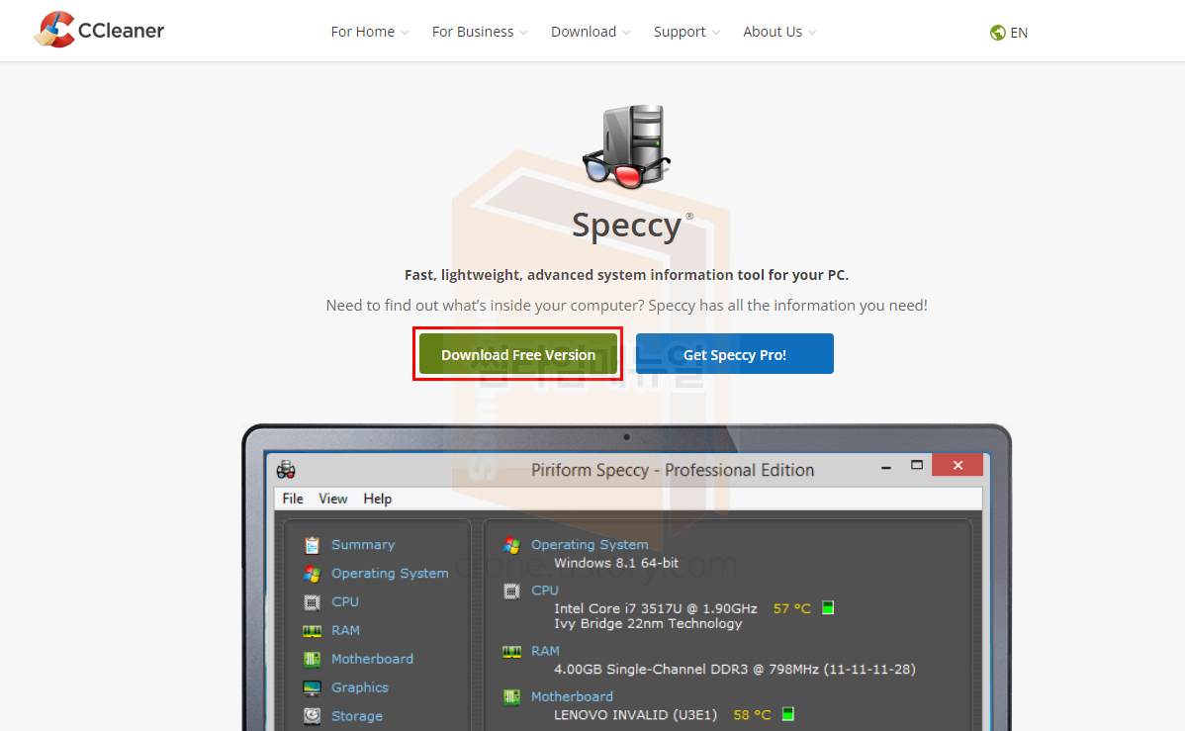1185x731 pixels.
Task: Click the Summary clipboard icon in sidebar
Action: [313, 545]
